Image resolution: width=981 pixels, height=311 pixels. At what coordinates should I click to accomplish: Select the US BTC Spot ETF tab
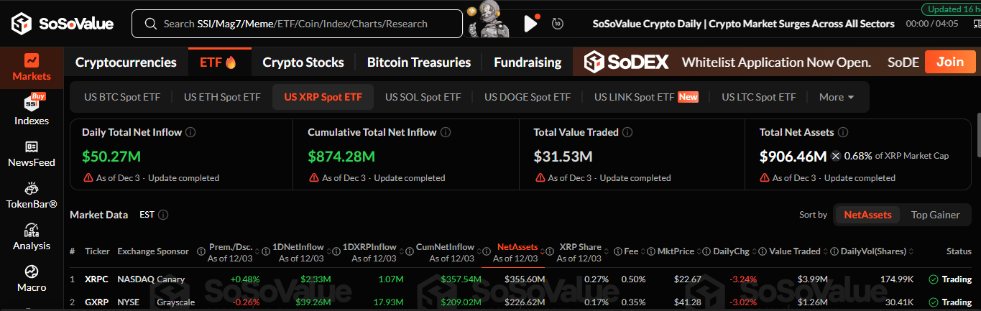[122, 97]
